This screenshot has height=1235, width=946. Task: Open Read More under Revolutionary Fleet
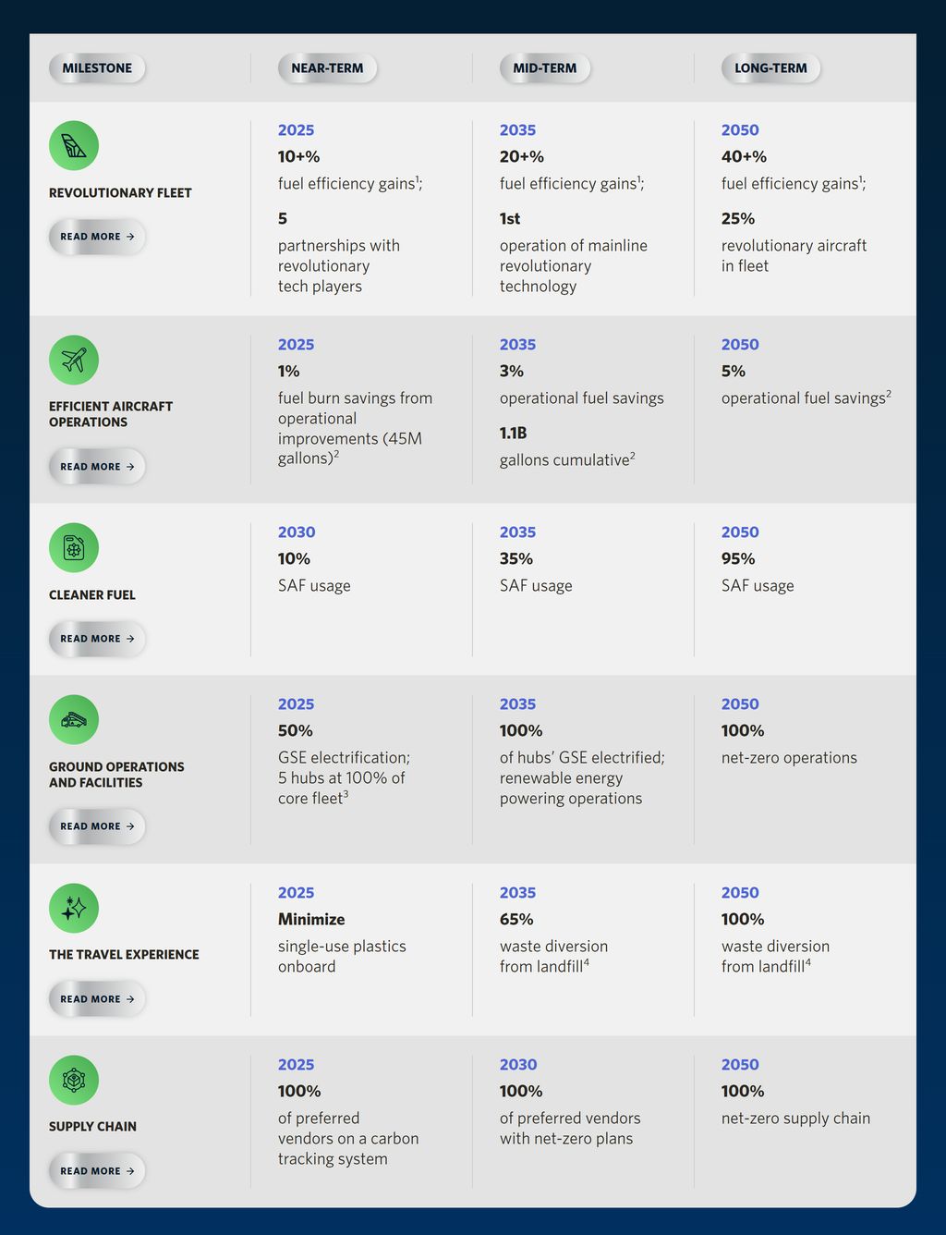click(97, 237)
